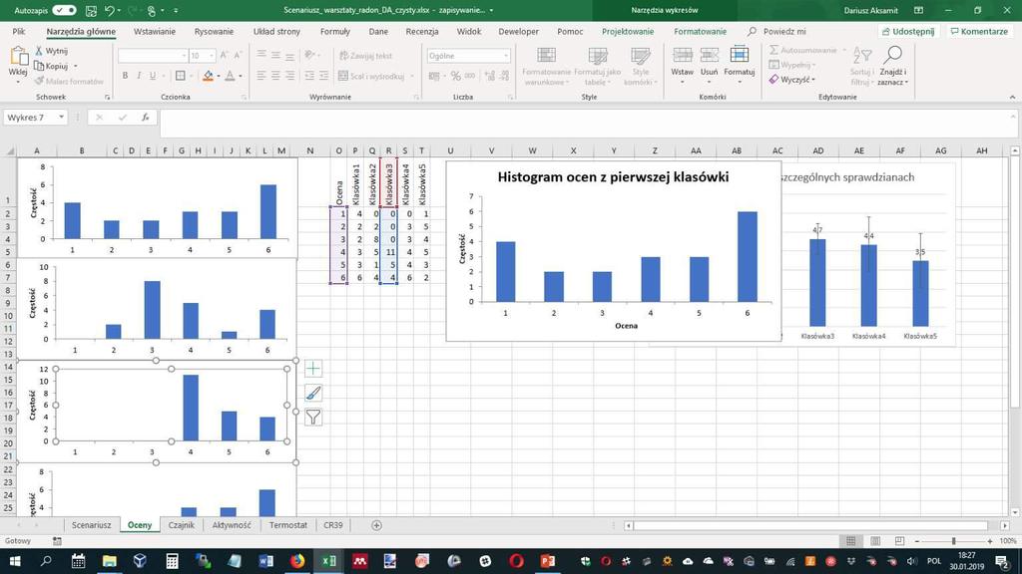The width and height of the screenshot is (1022, 574).
Task: Click the fill color bucket icon
Action: click(208, 76)
